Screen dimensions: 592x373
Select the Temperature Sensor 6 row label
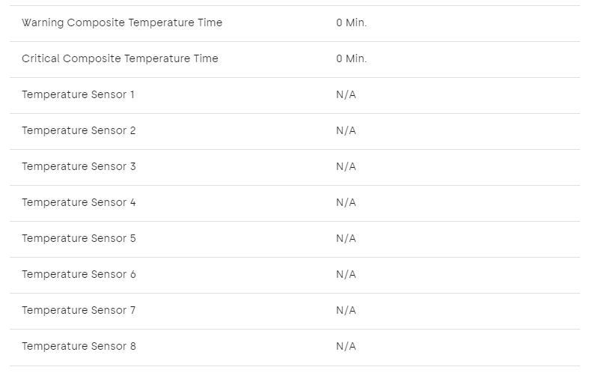tap(79, 274)
